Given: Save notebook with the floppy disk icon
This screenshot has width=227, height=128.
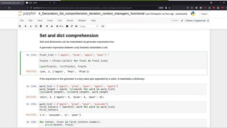Looking at the screenshot, I should coord(20,26).
